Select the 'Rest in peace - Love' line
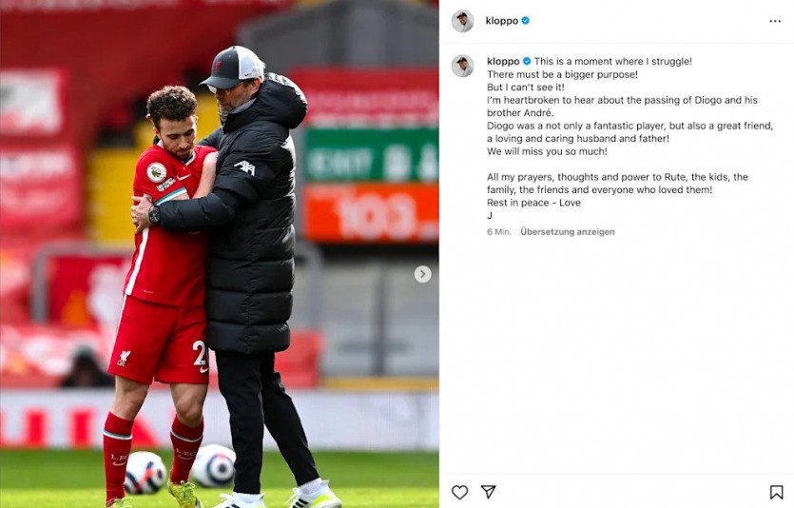This screenshot has height=508, width=794. (533, 203)
